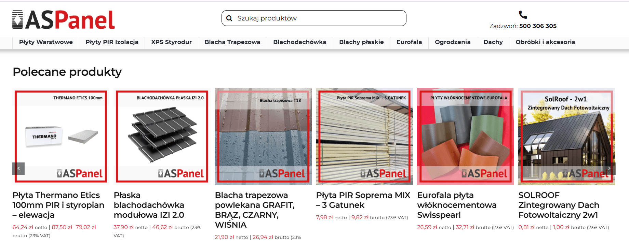The width and height of the screenshot is (629, 243).
Task: Open the Blacha Trapezowa menu
Action: tap(232, 42)
